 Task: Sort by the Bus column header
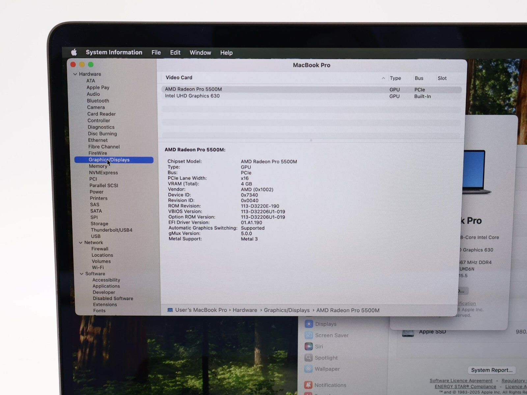[419, 78]
